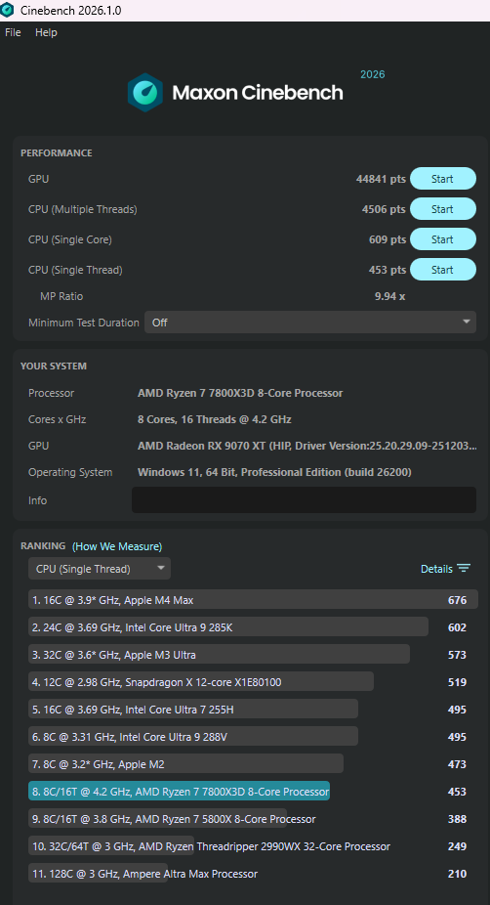Open the CPU (Single Thread) ranking dropdown
This screenshot has height=905, width=490.
[x=100, y=569]
